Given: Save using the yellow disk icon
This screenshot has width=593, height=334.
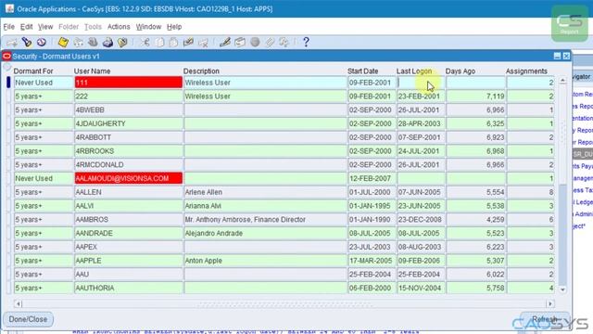Looking at the screenshot, I should [x=63, y=42].
